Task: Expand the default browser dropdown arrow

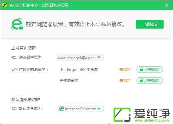Action: click(x=99, y=109)
